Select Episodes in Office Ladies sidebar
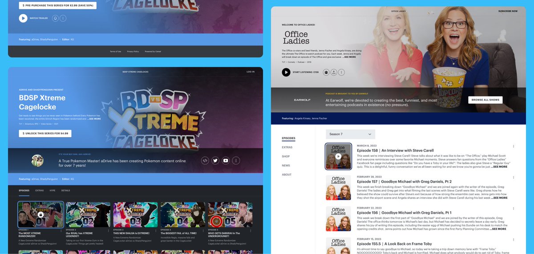 tap(288, 138)
